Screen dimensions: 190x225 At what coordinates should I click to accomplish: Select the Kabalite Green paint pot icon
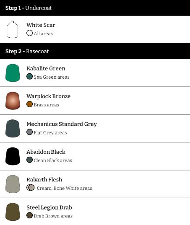click(13, 73)
